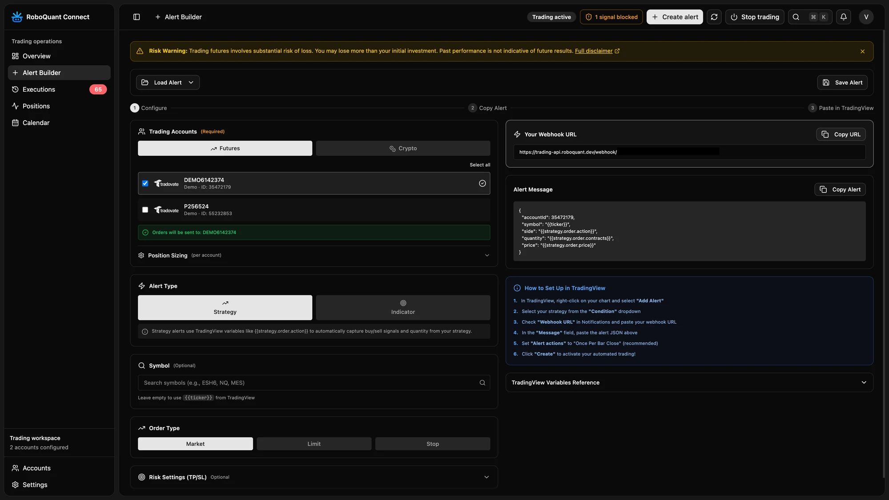The width and height of the screenshot is (889, 500).
Task: Click Select all accounts
Action: pyautogui.click(x=480, y=165)
